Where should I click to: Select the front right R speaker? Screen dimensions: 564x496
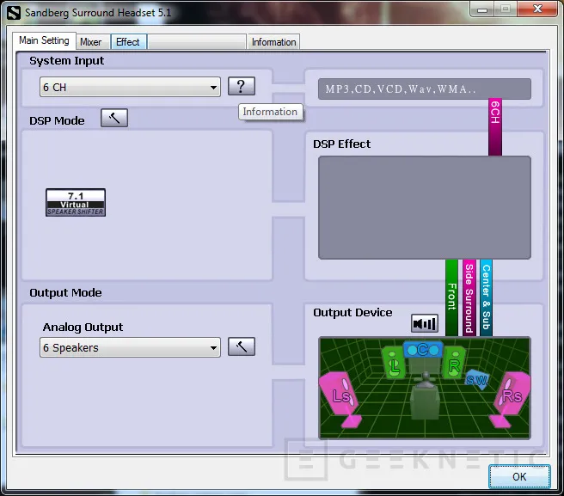click(x=454, y=364)
